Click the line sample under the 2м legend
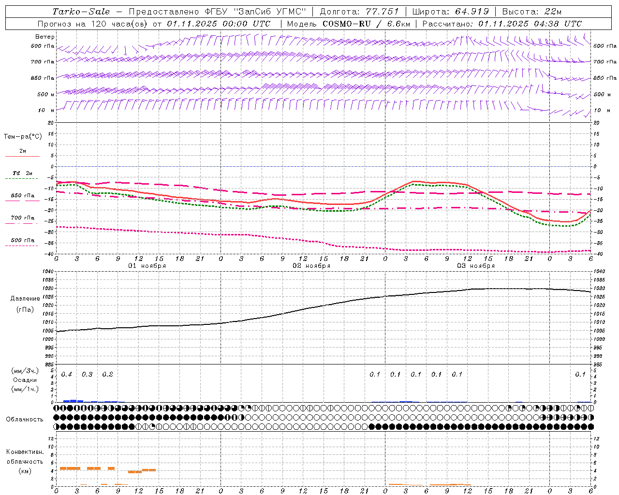This screenshot has width=619, height=495. click(x=22, y=157)
